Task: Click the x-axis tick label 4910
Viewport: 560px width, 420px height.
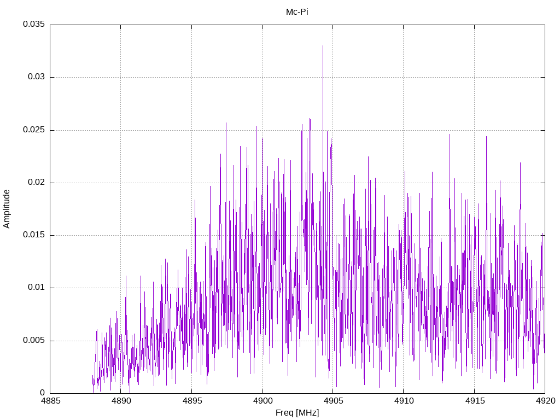Action: pyautogui.click(x=404, y=401)
